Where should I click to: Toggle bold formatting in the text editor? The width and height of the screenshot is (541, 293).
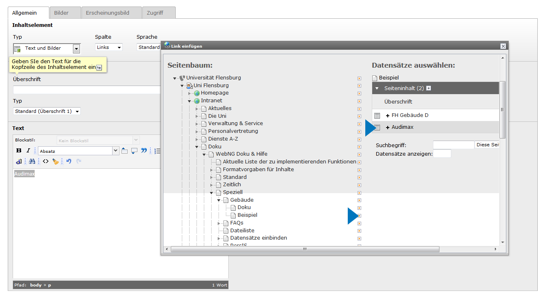pyautogui.click(x=19, y=151)
